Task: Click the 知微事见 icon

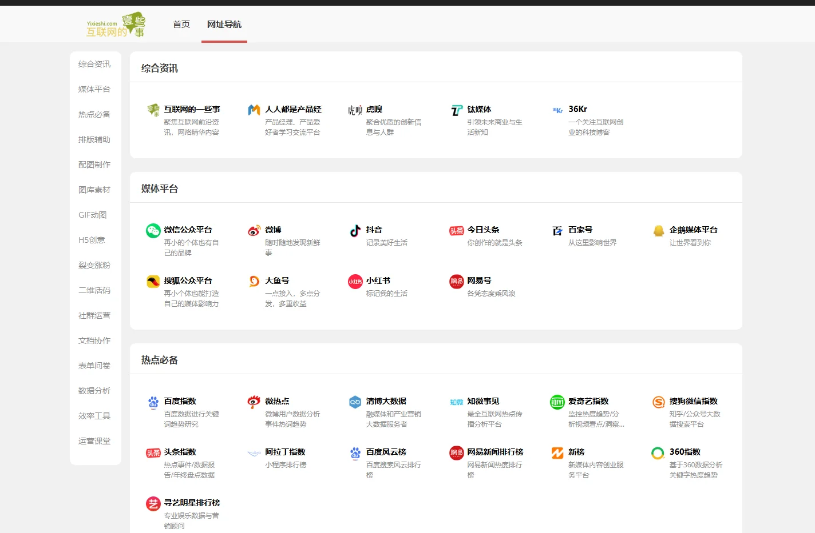Action: point(456,402)
